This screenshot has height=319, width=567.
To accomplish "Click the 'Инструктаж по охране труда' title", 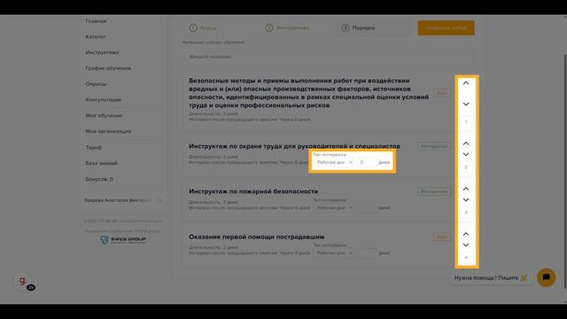I will (294, 146).
